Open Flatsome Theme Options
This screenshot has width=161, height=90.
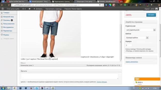[73, 9]
